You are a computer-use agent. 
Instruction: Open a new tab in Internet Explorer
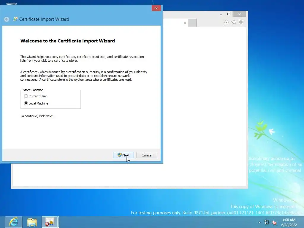[x=192, y=23]
